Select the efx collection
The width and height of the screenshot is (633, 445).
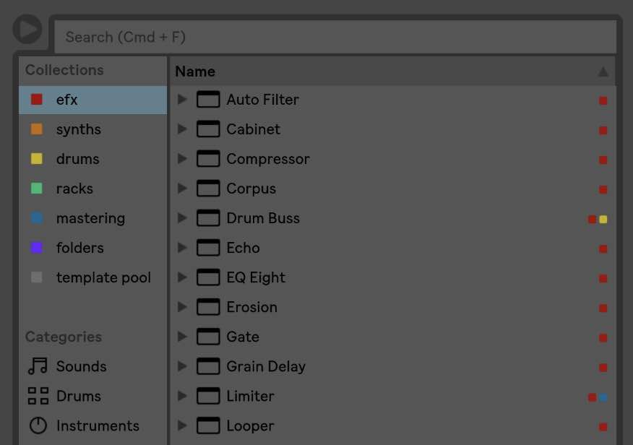click(92, 100)
